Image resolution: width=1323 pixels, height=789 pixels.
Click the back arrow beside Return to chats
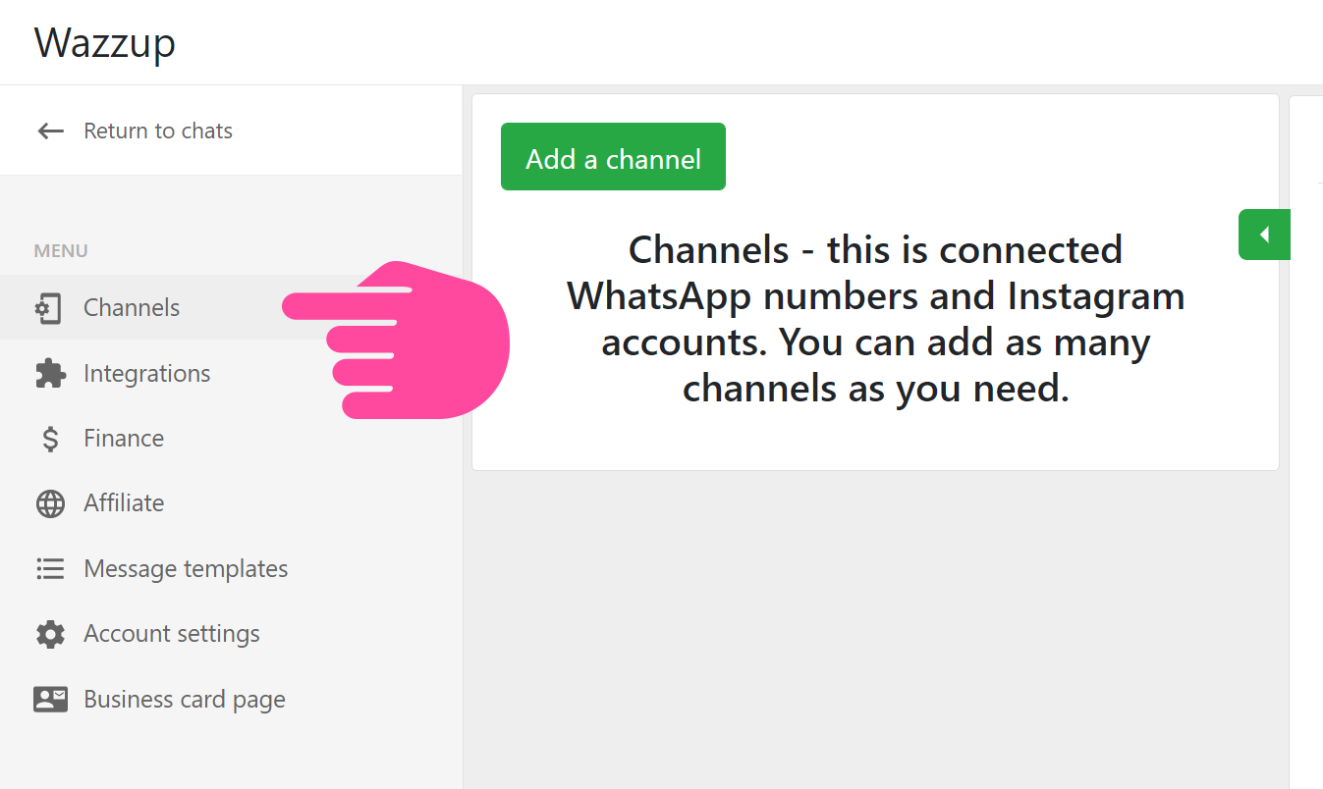tap(50, 131)
